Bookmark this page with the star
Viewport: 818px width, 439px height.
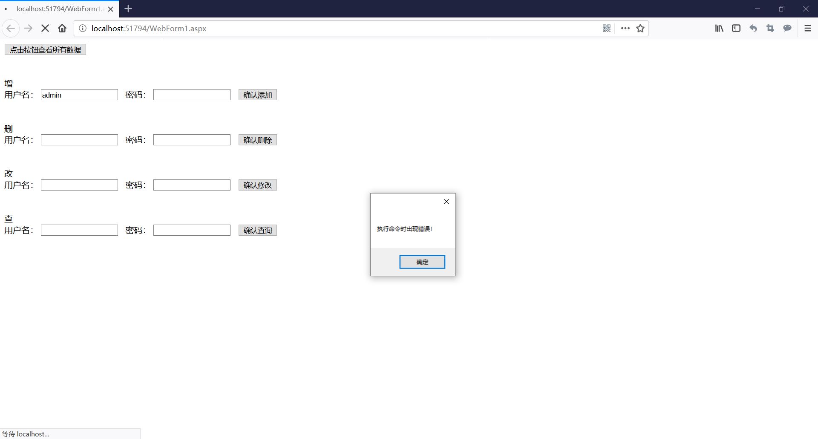point(640,28)
